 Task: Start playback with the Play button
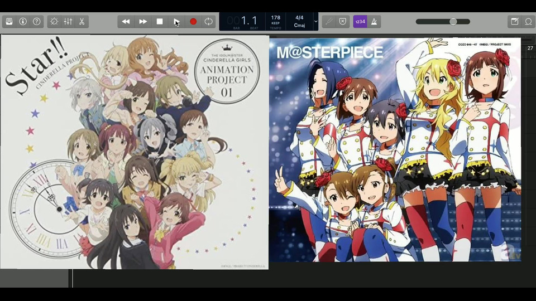coord(176,22)
